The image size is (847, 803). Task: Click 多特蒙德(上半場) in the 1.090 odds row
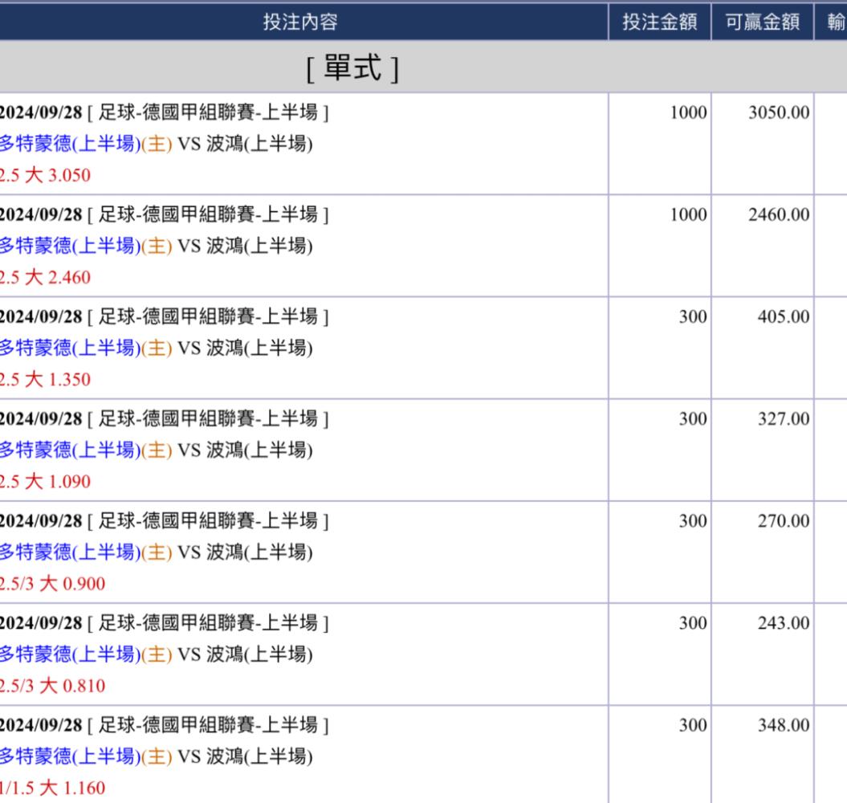tap(70, 450)
